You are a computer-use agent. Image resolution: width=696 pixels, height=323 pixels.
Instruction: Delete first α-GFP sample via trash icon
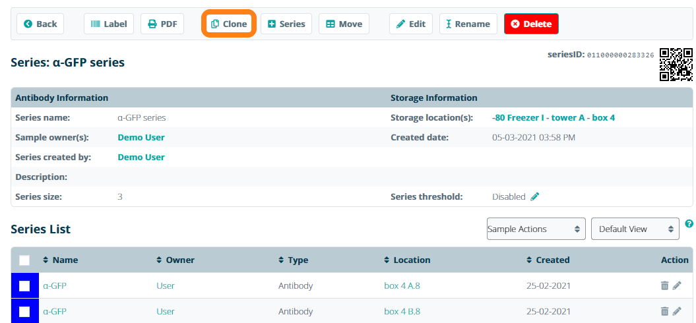[x=664, y=285]
